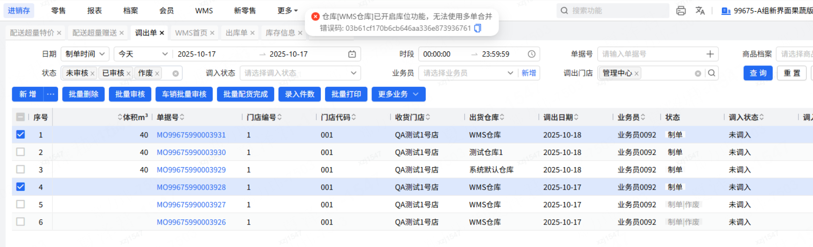Close the WMS首页 tab

[x=212, y=33]
